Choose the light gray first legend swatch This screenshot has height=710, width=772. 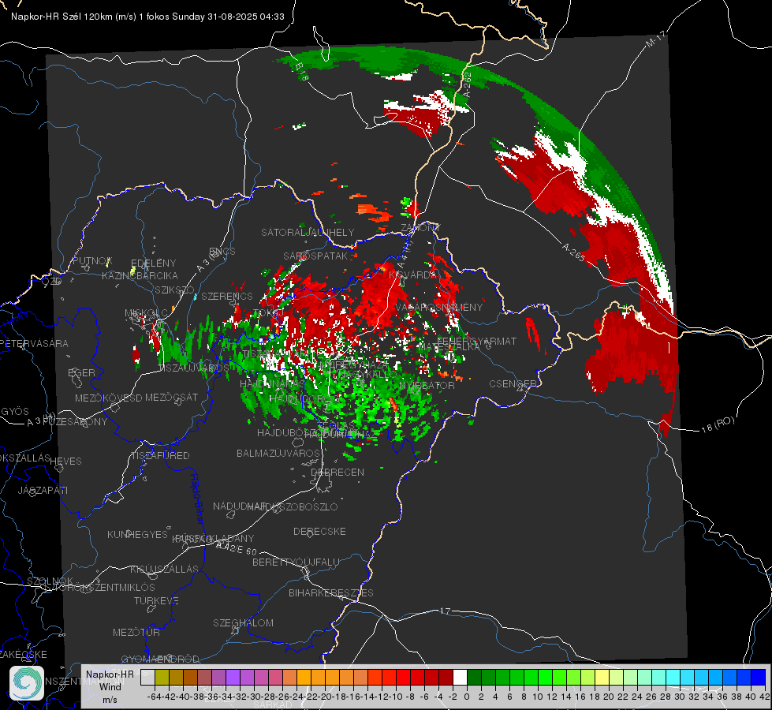(147, 677)
